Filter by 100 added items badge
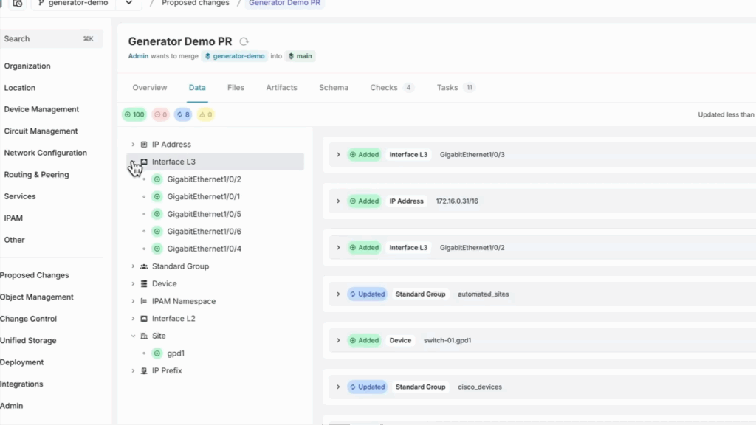 click(x=134, y=114)
